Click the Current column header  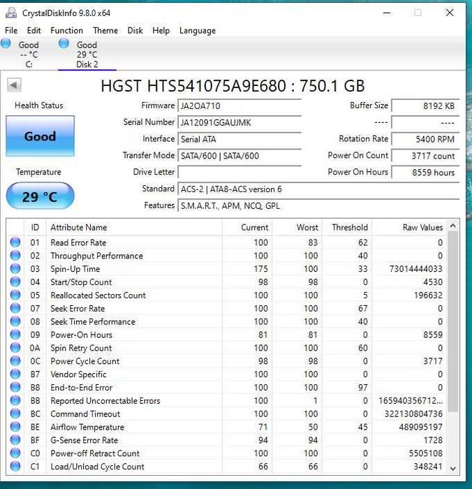(x=247, y=227)
